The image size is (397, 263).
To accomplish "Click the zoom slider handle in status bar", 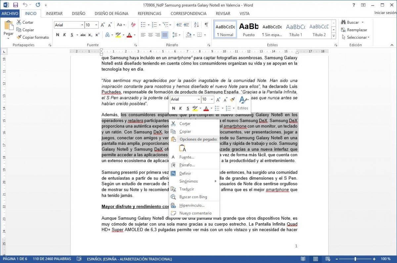I will point(355,259).
